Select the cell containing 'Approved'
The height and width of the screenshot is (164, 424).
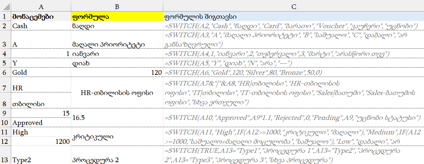[41, 122]
